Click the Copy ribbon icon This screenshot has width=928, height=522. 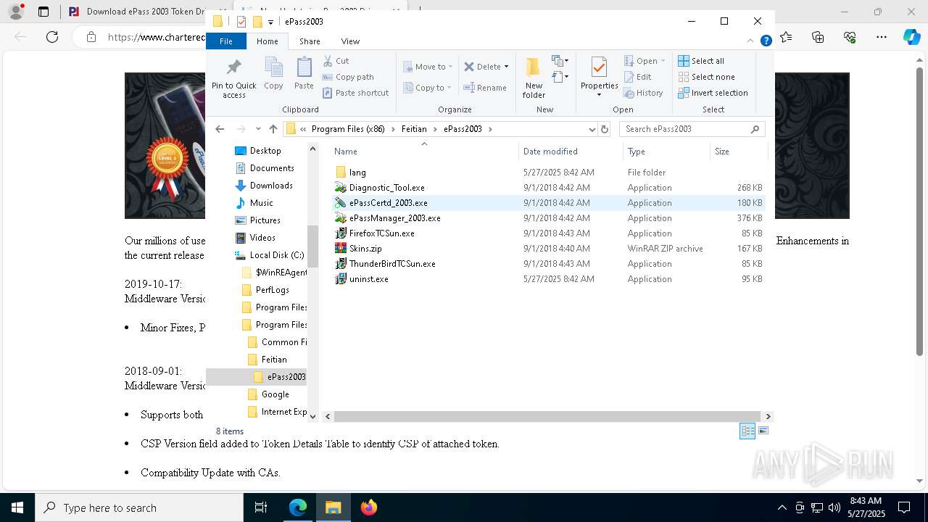273,74
